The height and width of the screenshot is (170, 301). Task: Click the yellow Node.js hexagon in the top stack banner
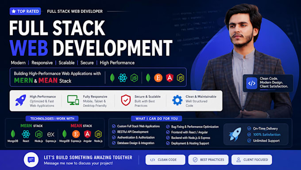(181, 78)
